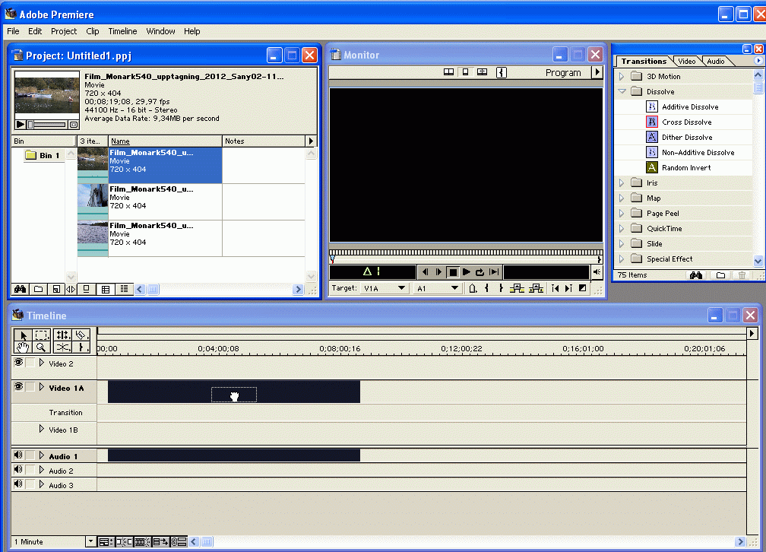Hide Video 1A track with eye icon
This screenshot has width=766, height=552.
click(x=18, y=387)
